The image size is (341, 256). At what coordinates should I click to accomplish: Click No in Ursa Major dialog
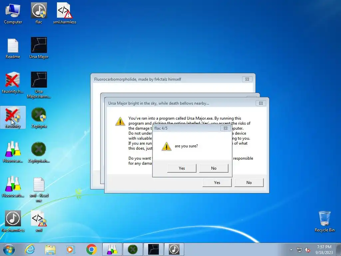pos(249,183)
